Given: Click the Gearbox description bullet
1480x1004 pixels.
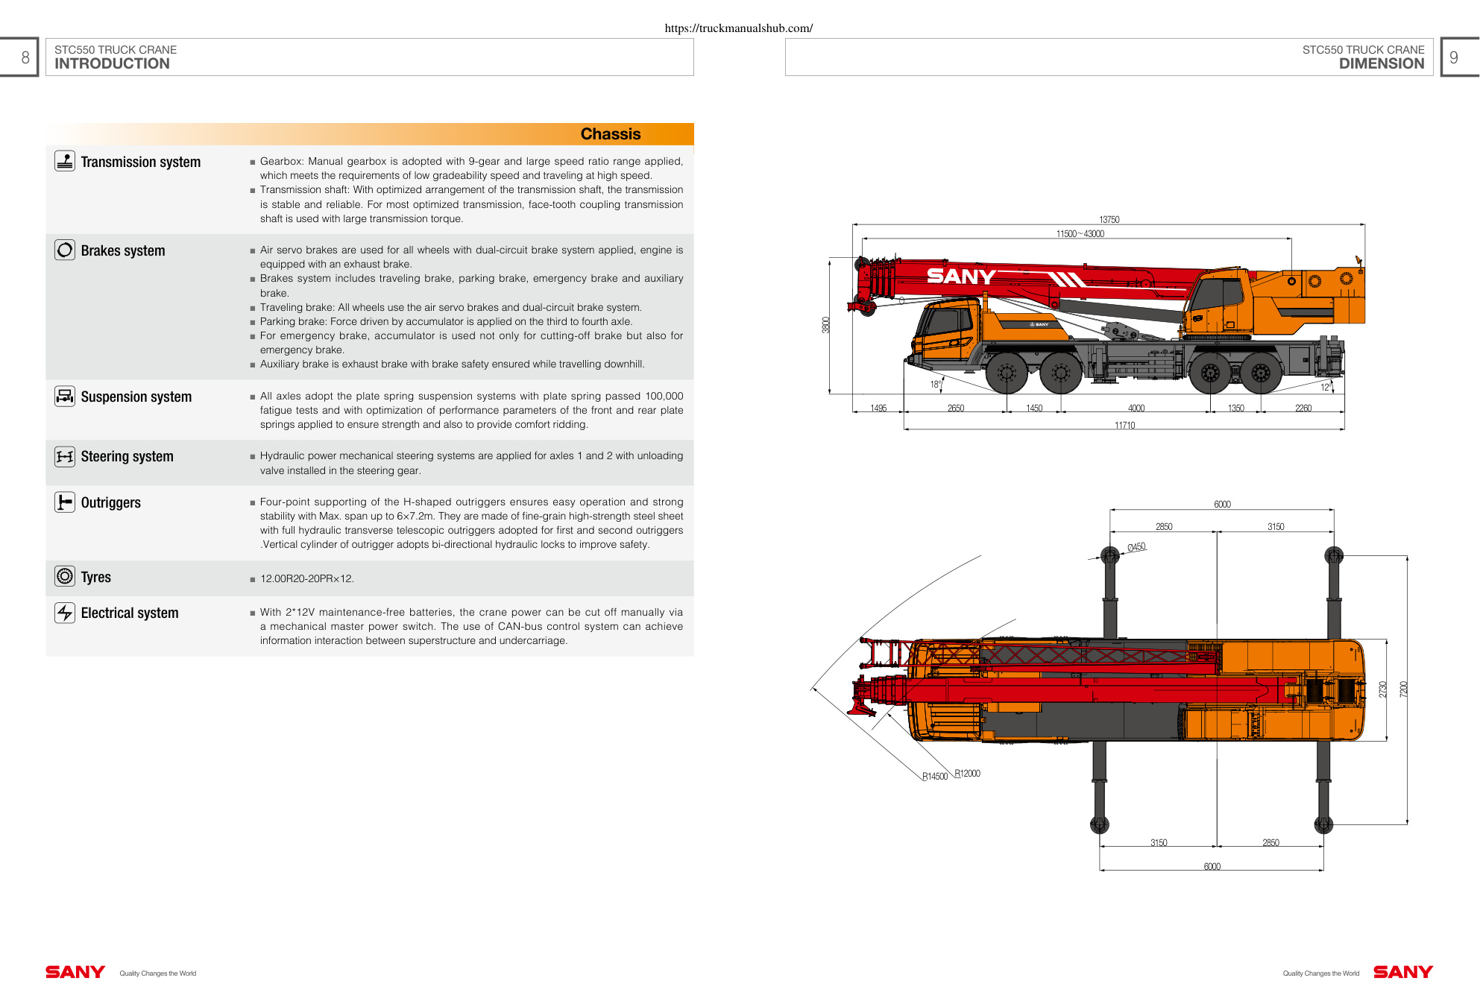Looking at the screenshot, I should click(471, 168).
